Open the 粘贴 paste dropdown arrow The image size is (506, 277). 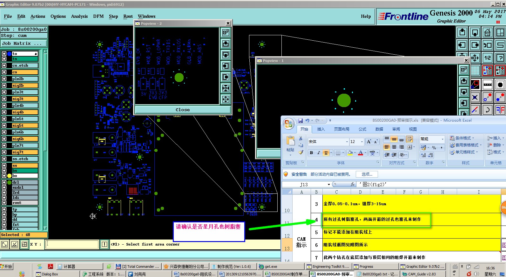(x=290, y=155)
